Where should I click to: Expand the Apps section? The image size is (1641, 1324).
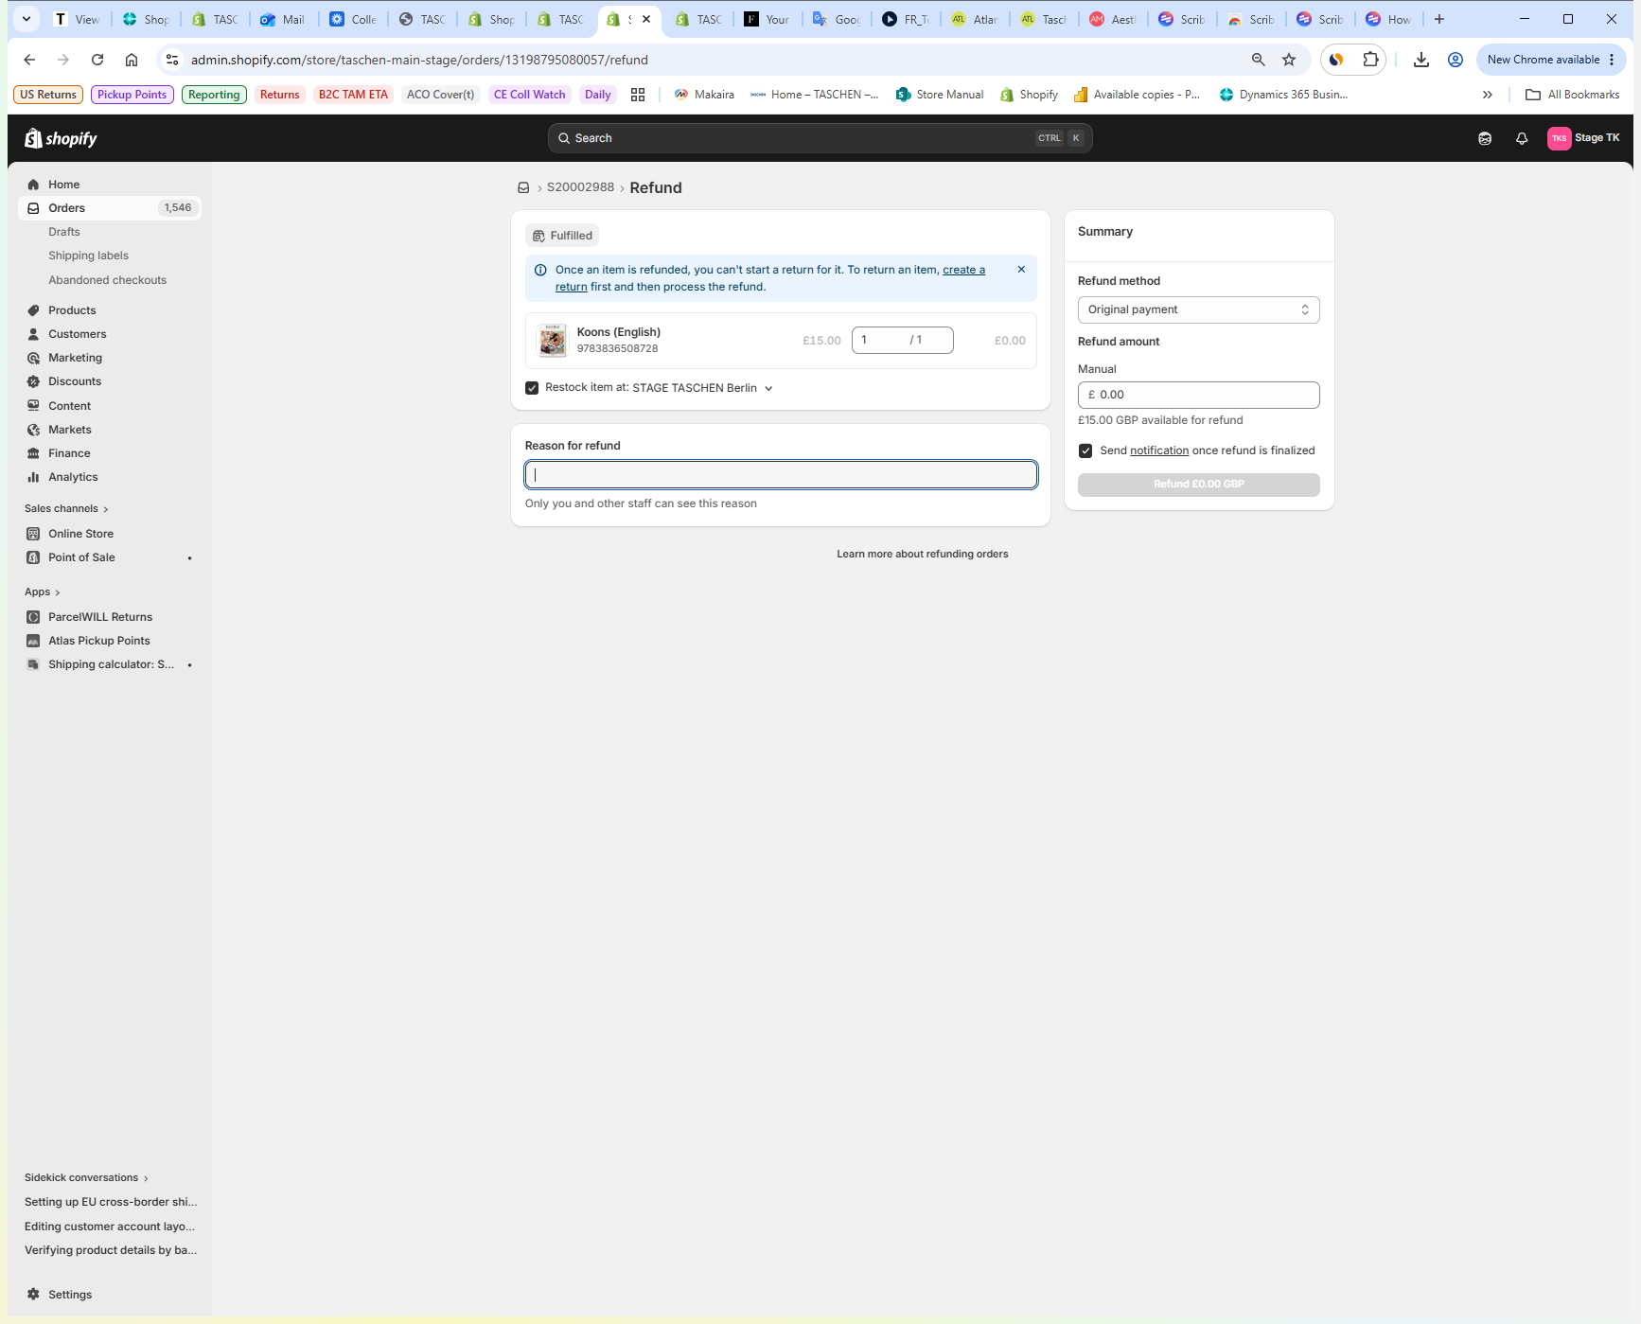tap(43, 592)
